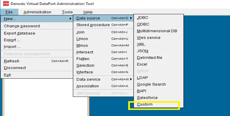Select Change password
Screen dimensions: 230x116
click(x=37, y=26)
